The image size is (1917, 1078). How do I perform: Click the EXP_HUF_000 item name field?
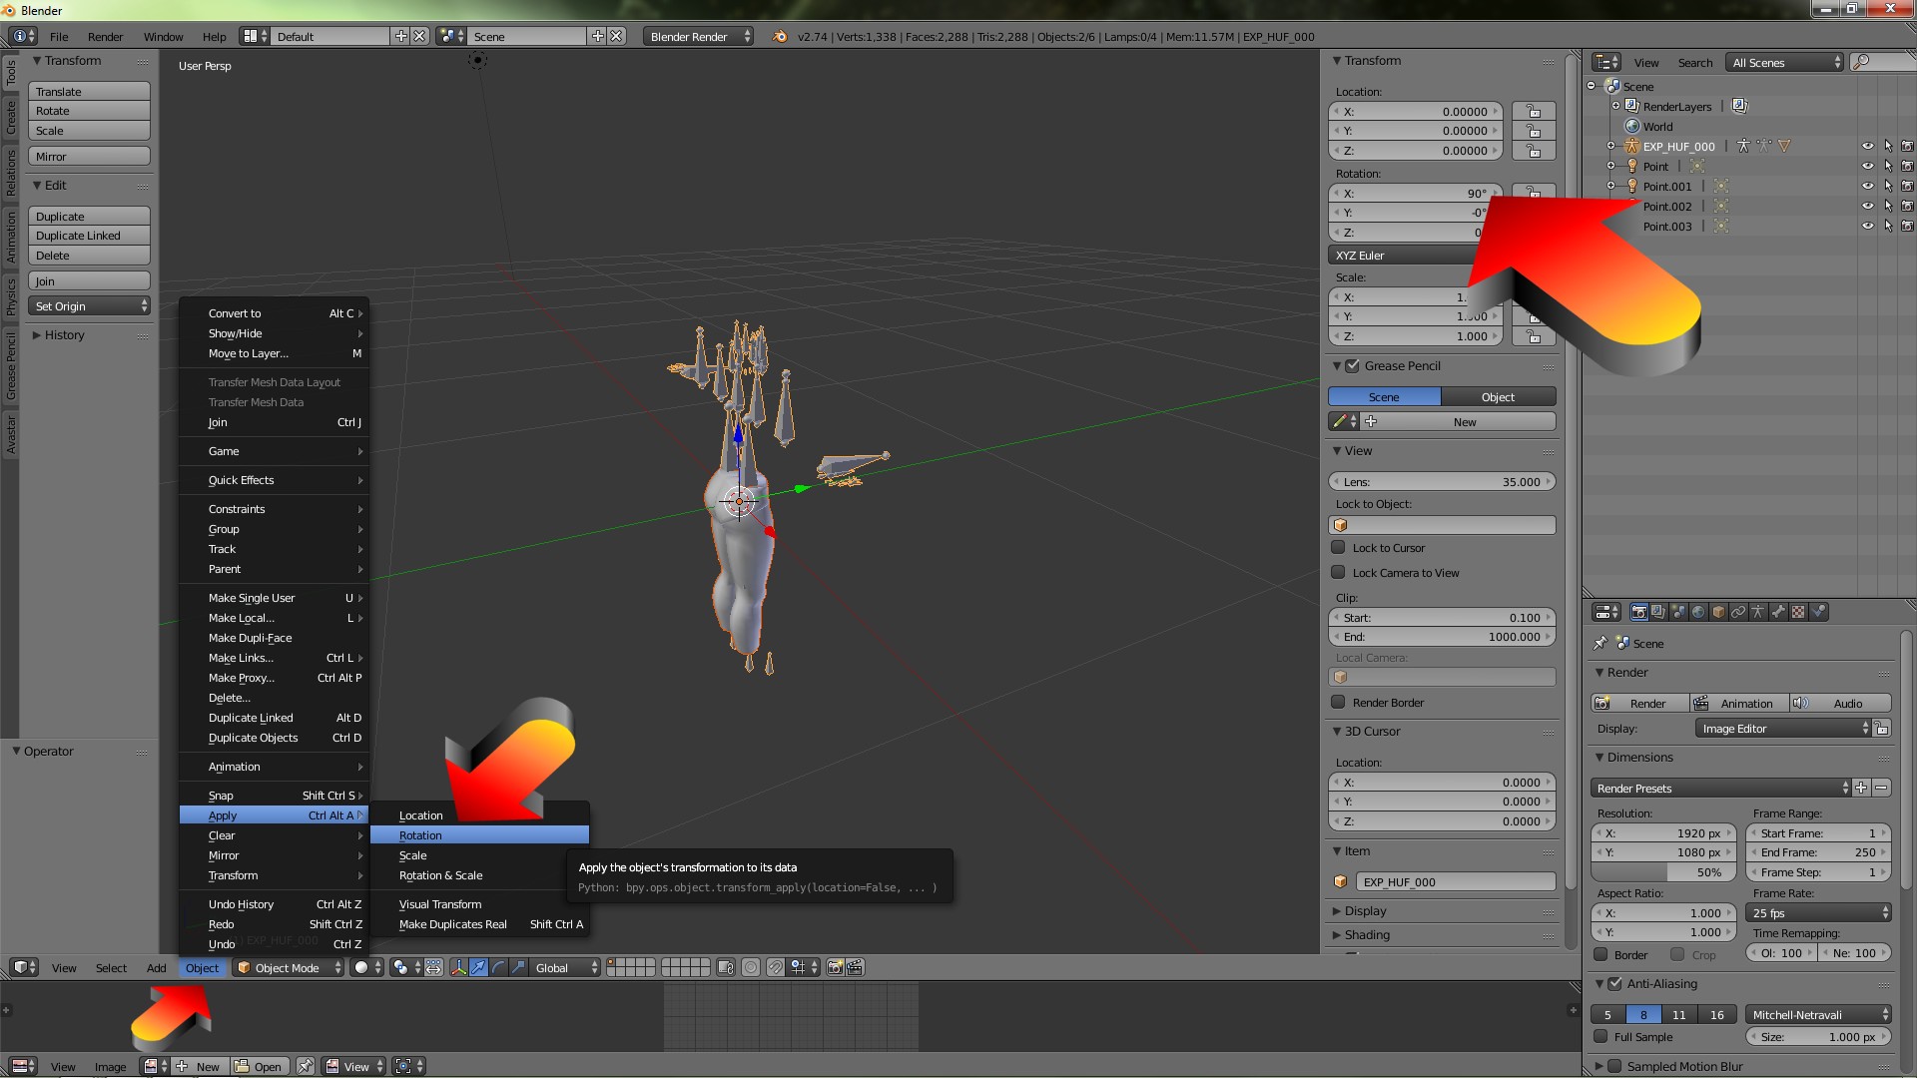[1453, 881]
